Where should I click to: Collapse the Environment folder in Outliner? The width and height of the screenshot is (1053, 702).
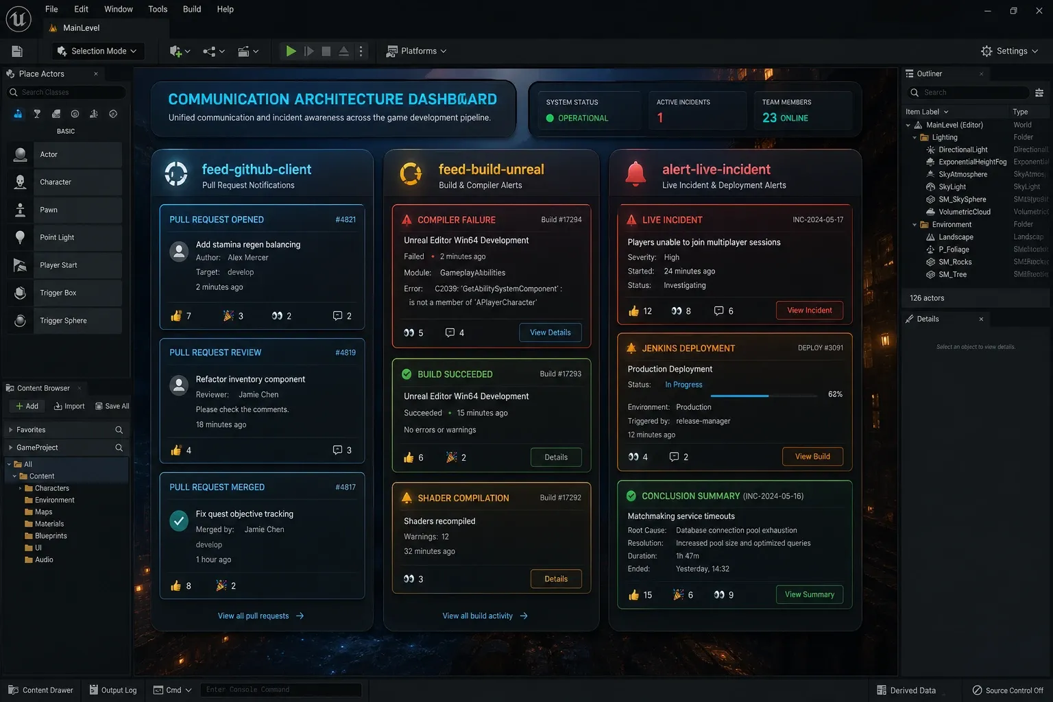click(915, 225)
